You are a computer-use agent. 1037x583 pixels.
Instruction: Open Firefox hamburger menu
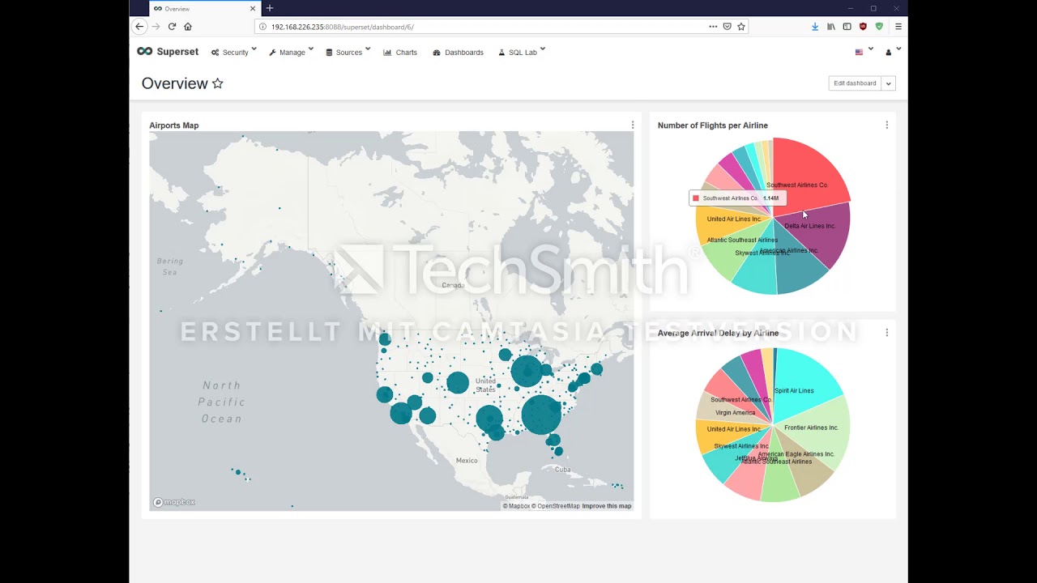click(x=898, y=27)
